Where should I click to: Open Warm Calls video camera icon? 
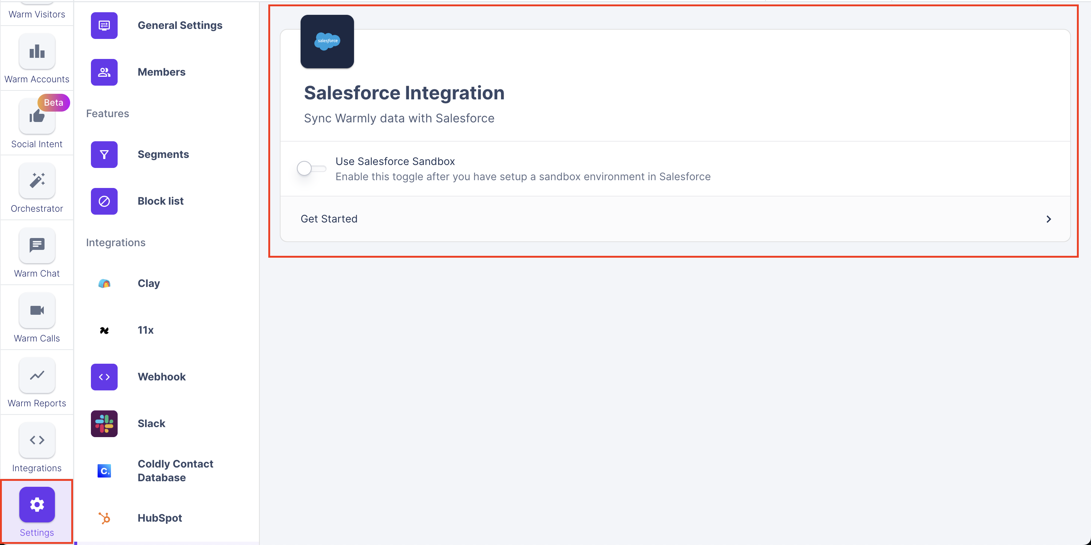[37, 310]
